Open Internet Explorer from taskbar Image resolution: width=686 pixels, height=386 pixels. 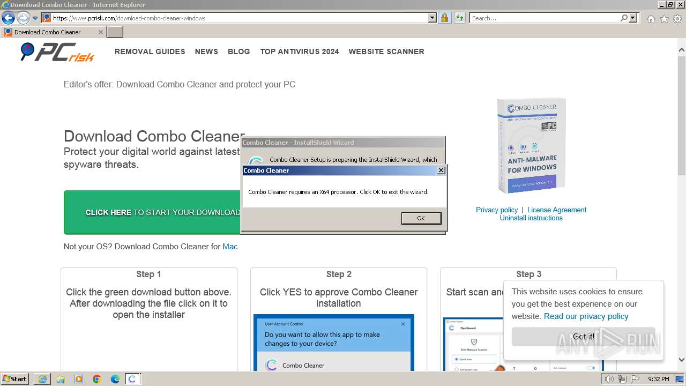42,379
